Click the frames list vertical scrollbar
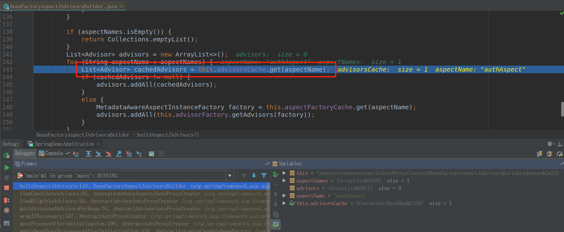The height and width of the screenshot is (232, 564). 269,207
